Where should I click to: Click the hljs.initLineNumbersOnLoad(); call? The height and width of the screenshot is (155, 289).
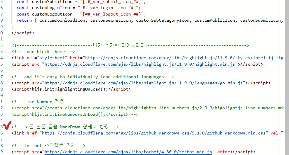tap(69, 114)
